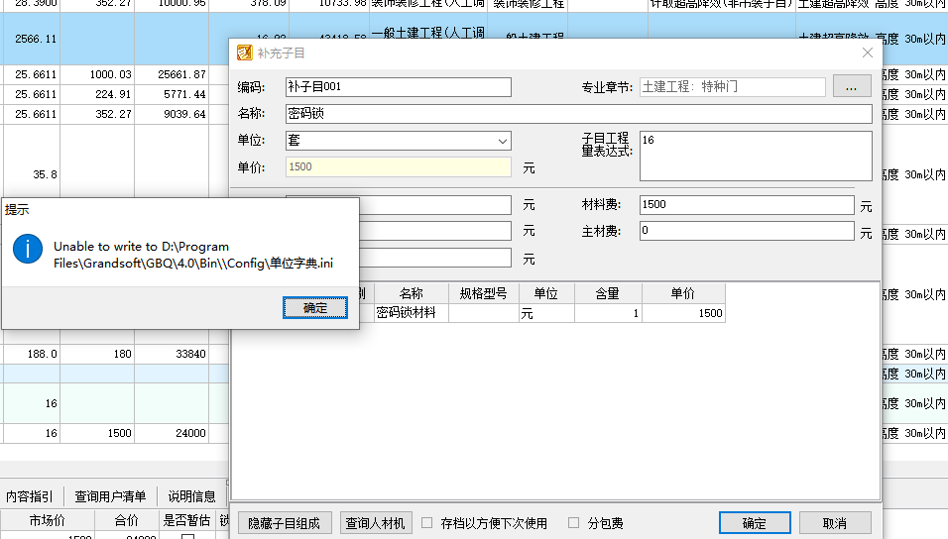948x539 pixels.
Task: Click the 隐藏子目组成 button
Action: 285,523
